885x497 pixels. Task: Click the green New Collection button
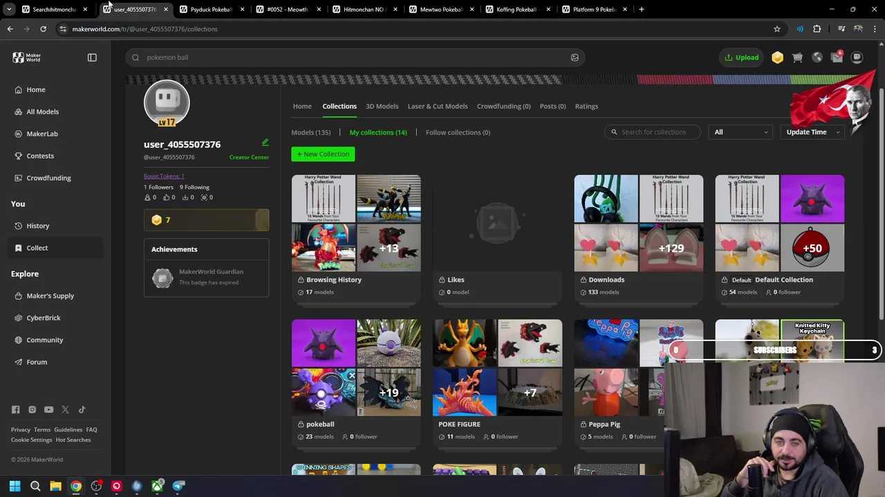[x=323, y=154]
